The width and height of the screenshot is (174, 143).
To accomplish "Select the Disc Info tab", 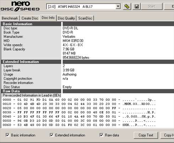I will pyautogui.click(x=48, y=18).
